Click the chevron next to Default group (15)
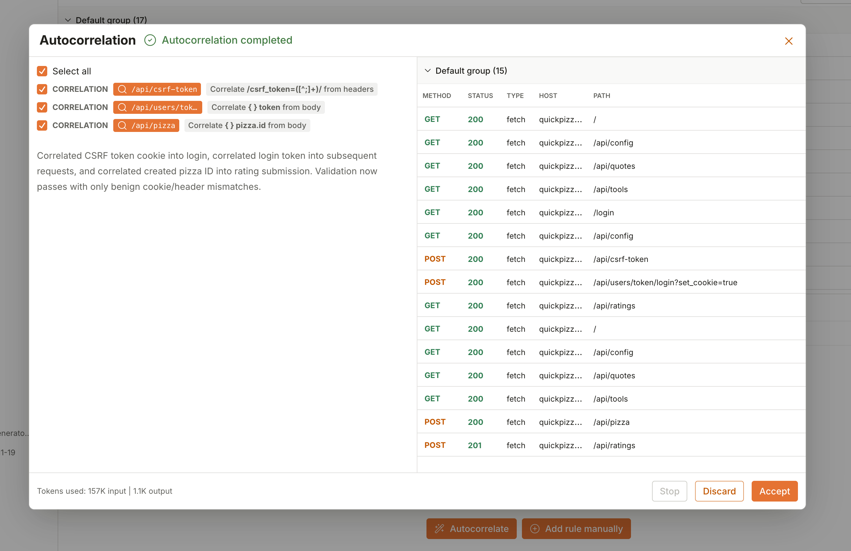 (428, 70)
